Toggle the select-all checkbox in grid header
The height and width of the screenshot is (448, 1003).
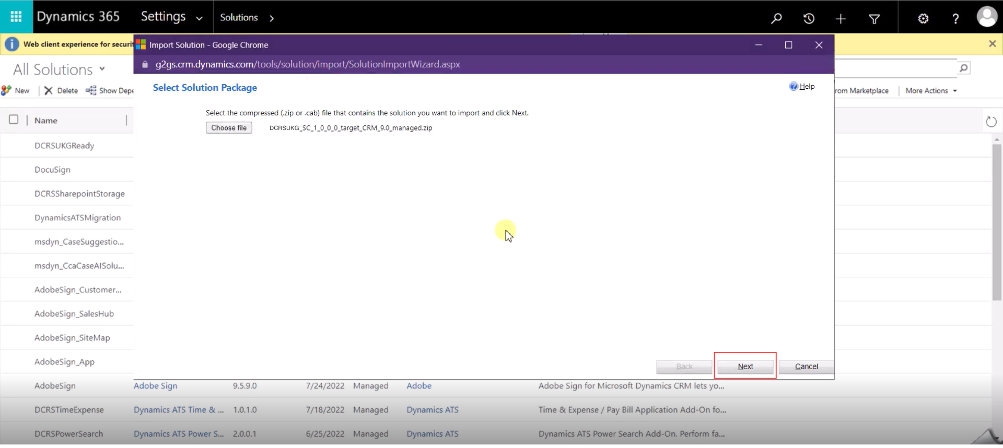point(14,120)
